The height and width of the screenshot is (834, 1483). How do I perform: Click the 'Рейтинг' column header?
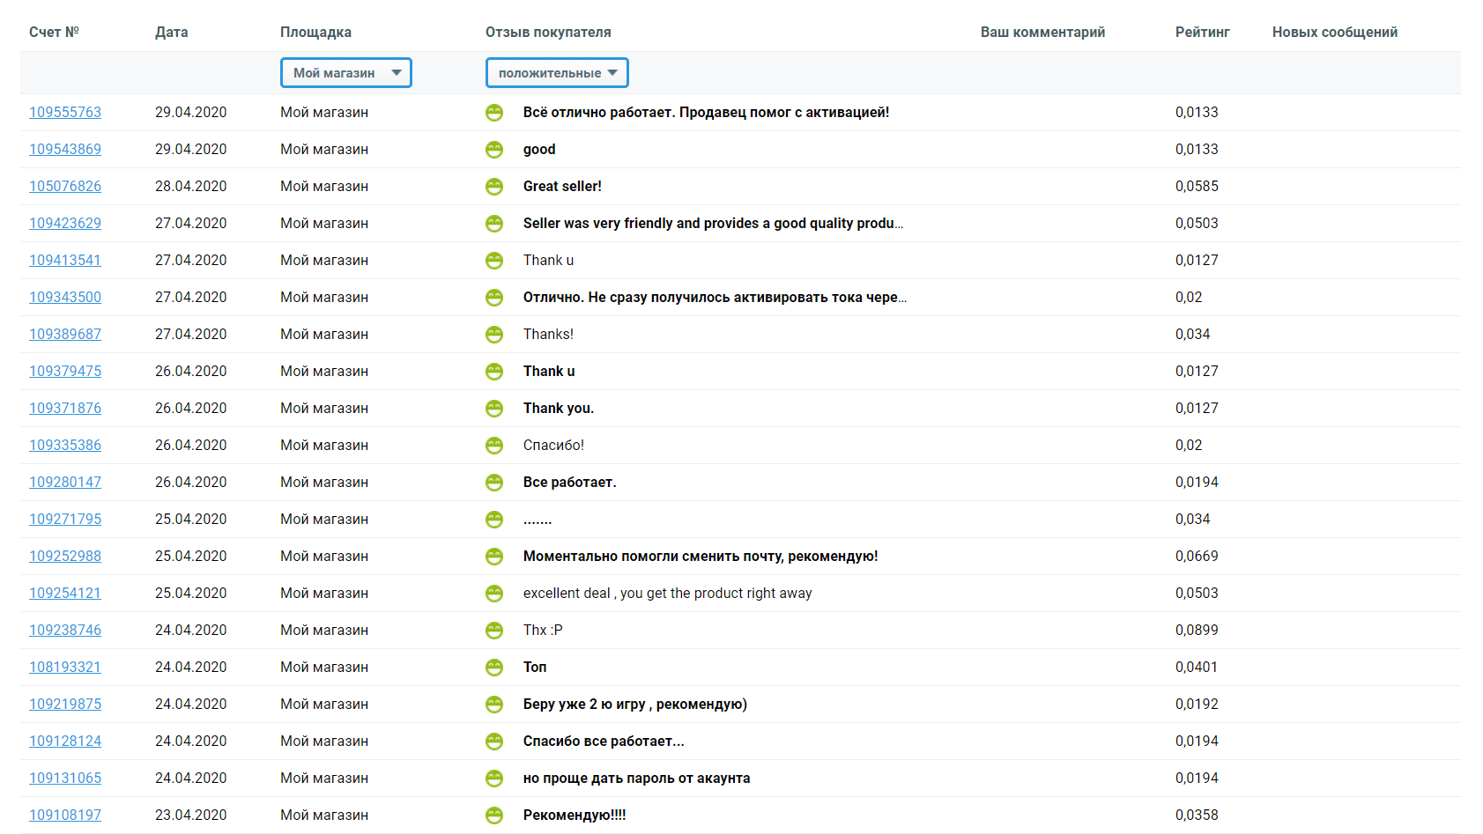click(1202, 33)
